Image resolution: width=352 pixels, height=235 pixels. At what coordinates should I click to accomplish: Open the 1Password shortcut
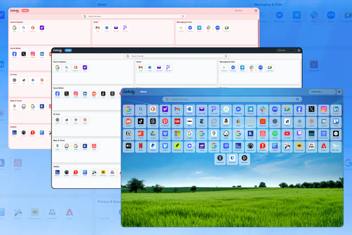[x=220, y=159]
